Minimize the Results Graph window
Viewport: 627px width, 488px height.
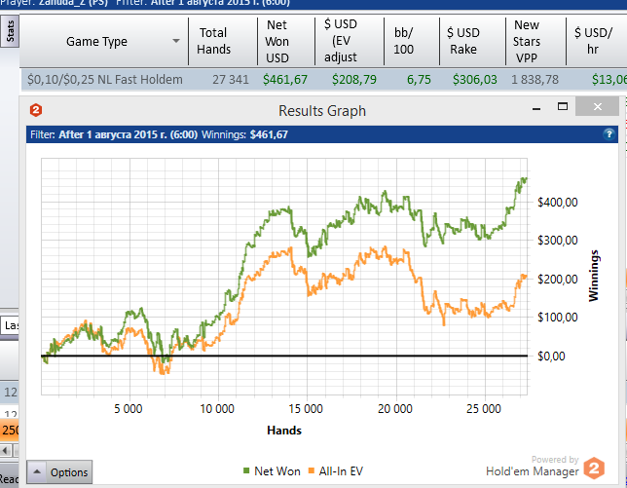[536, 107]
